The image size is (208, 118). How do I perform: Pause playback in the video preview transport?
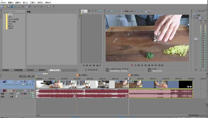pos(145,65)
